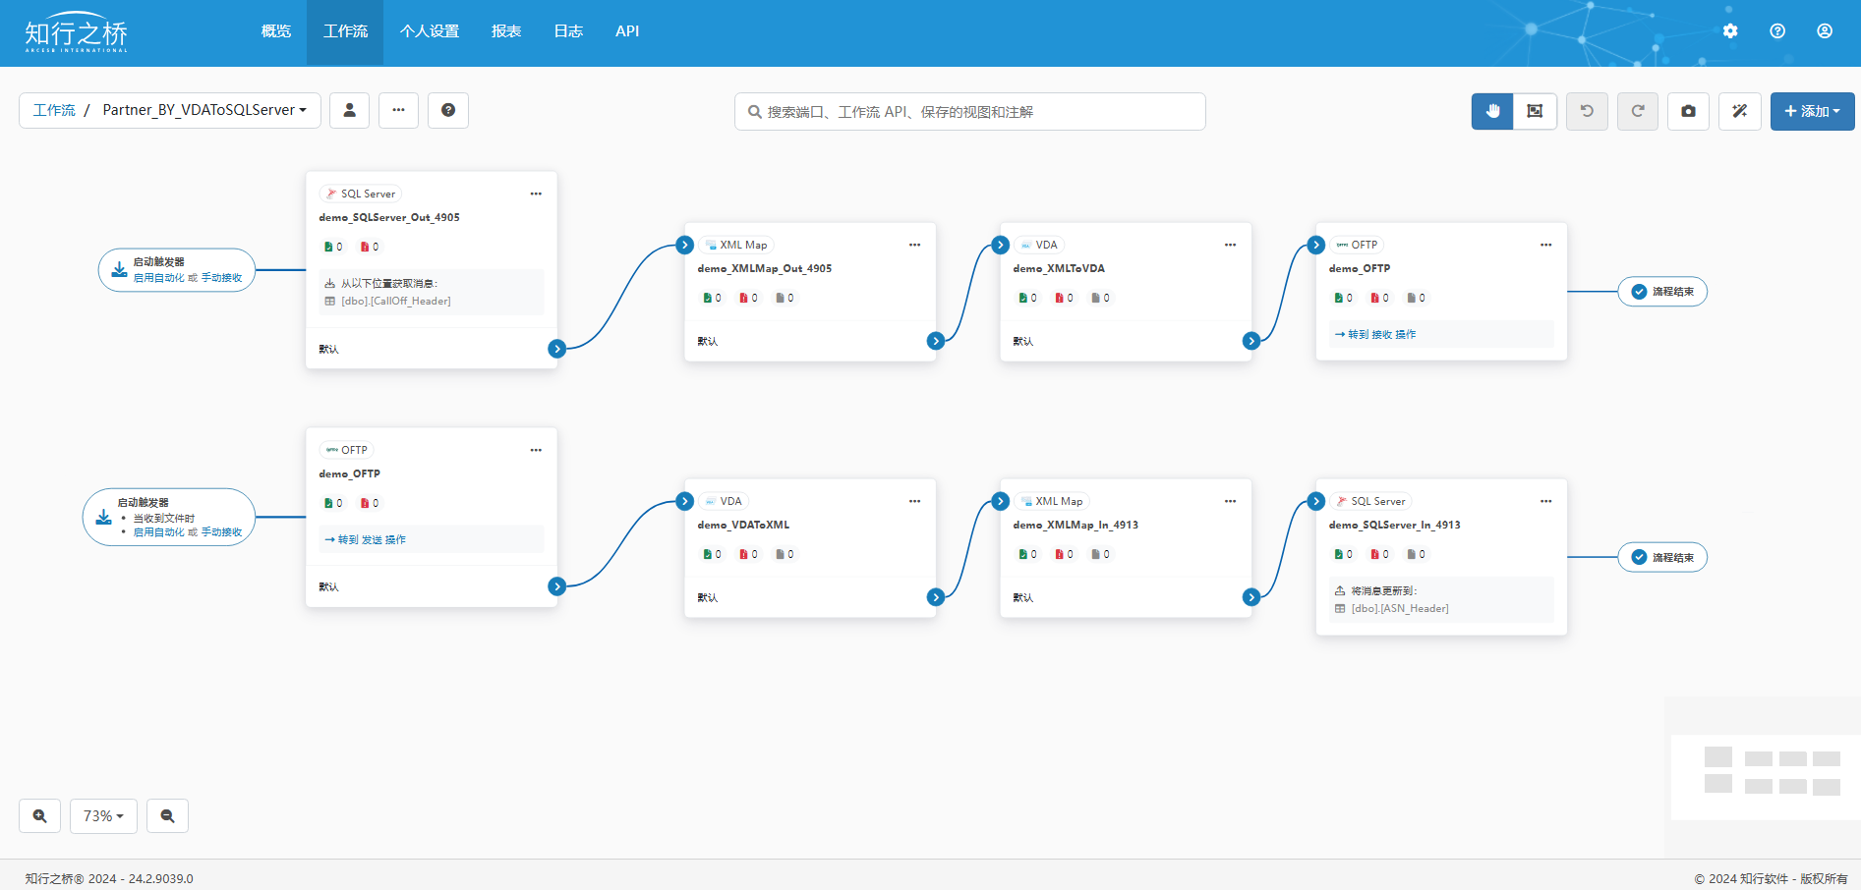Click input port arrow of demo_XMLMap_Out_4905
Image resolution: width=1861 pixels, height=890 pixels.
pyautogui.click(x=685, y=246)
